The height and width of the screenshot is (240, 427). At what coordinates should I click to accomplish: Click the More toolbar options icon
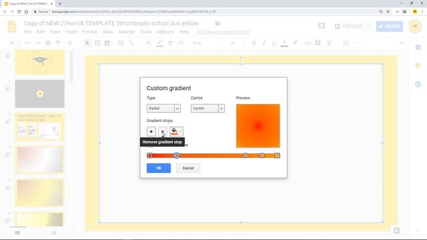[x=358, y=43]
